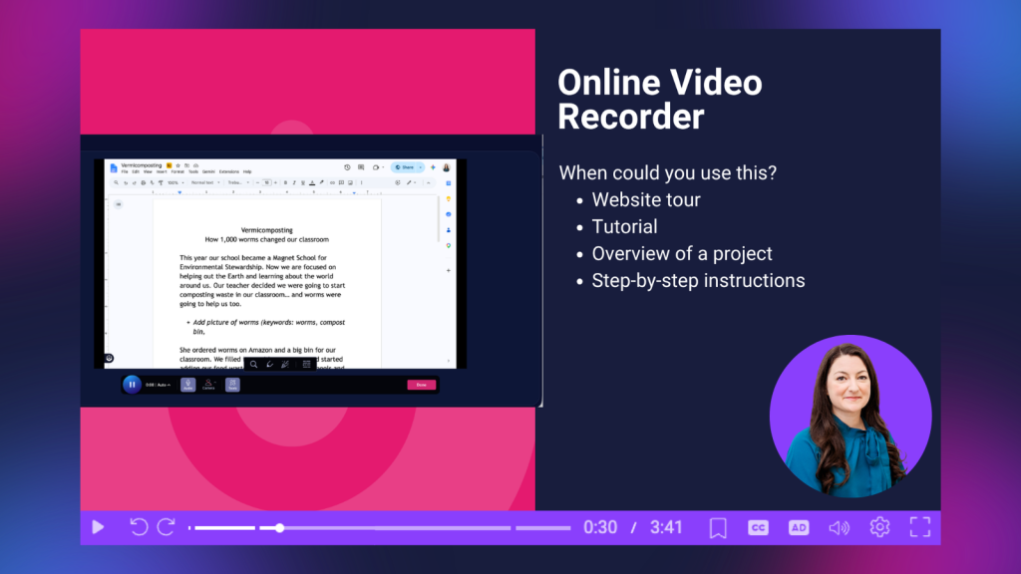Screen dimensions: 1021x574
Task: Bookmark this video position
Action: [718, 528]
